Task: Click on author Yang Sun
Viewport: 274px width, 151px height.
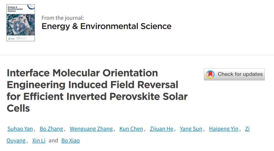Action: click(191, 129)
